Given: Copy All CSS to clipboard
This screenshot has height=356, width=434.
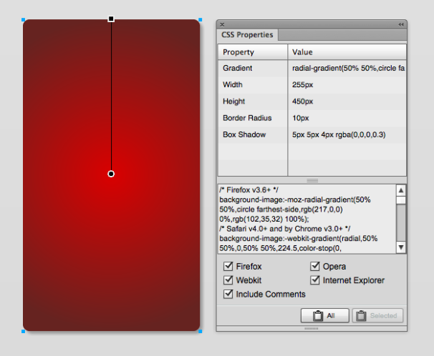Looking at the screenshot, I should click(x=325, y=316).
